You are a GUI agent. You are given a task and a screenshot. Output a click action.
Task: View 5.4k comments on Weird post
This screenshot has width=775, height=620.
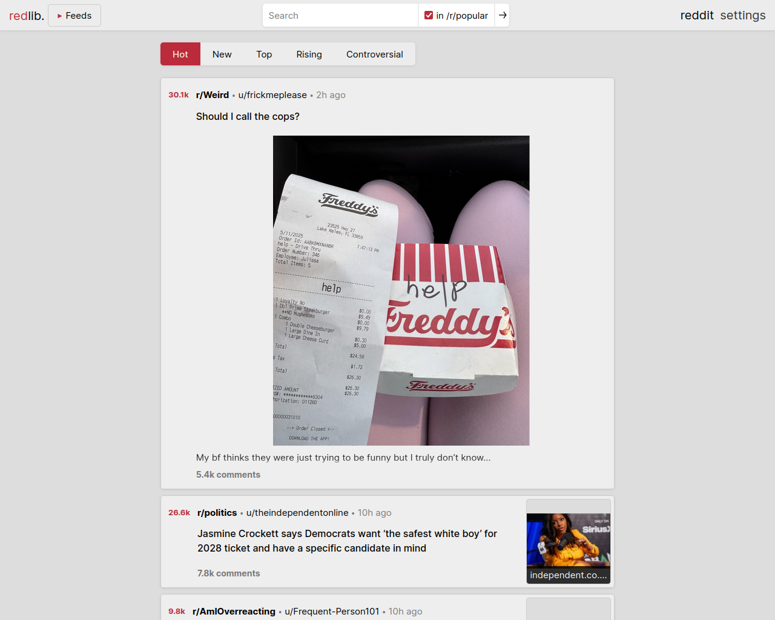pos(228,475)
